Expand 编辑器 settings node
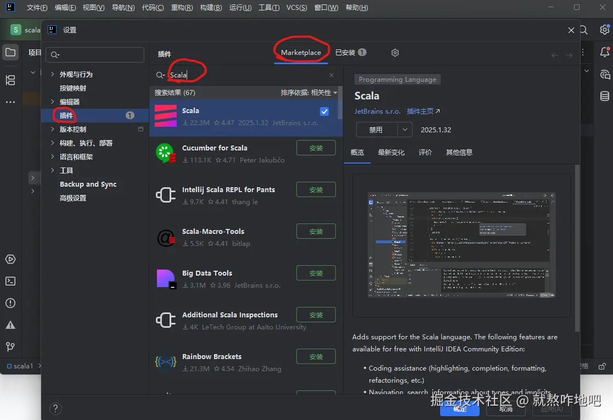The image size is (613, 420). point(52,102)
